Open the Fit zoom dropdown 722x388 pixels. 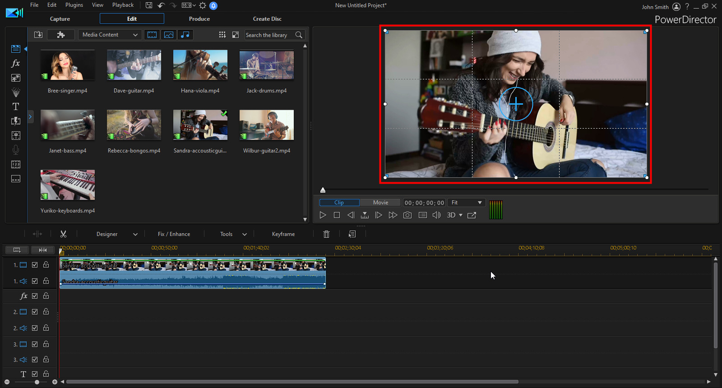coord(467,203)
